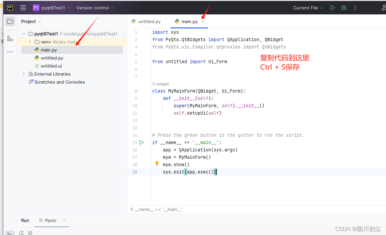Toggle the Project tool window folder icon

10,21
